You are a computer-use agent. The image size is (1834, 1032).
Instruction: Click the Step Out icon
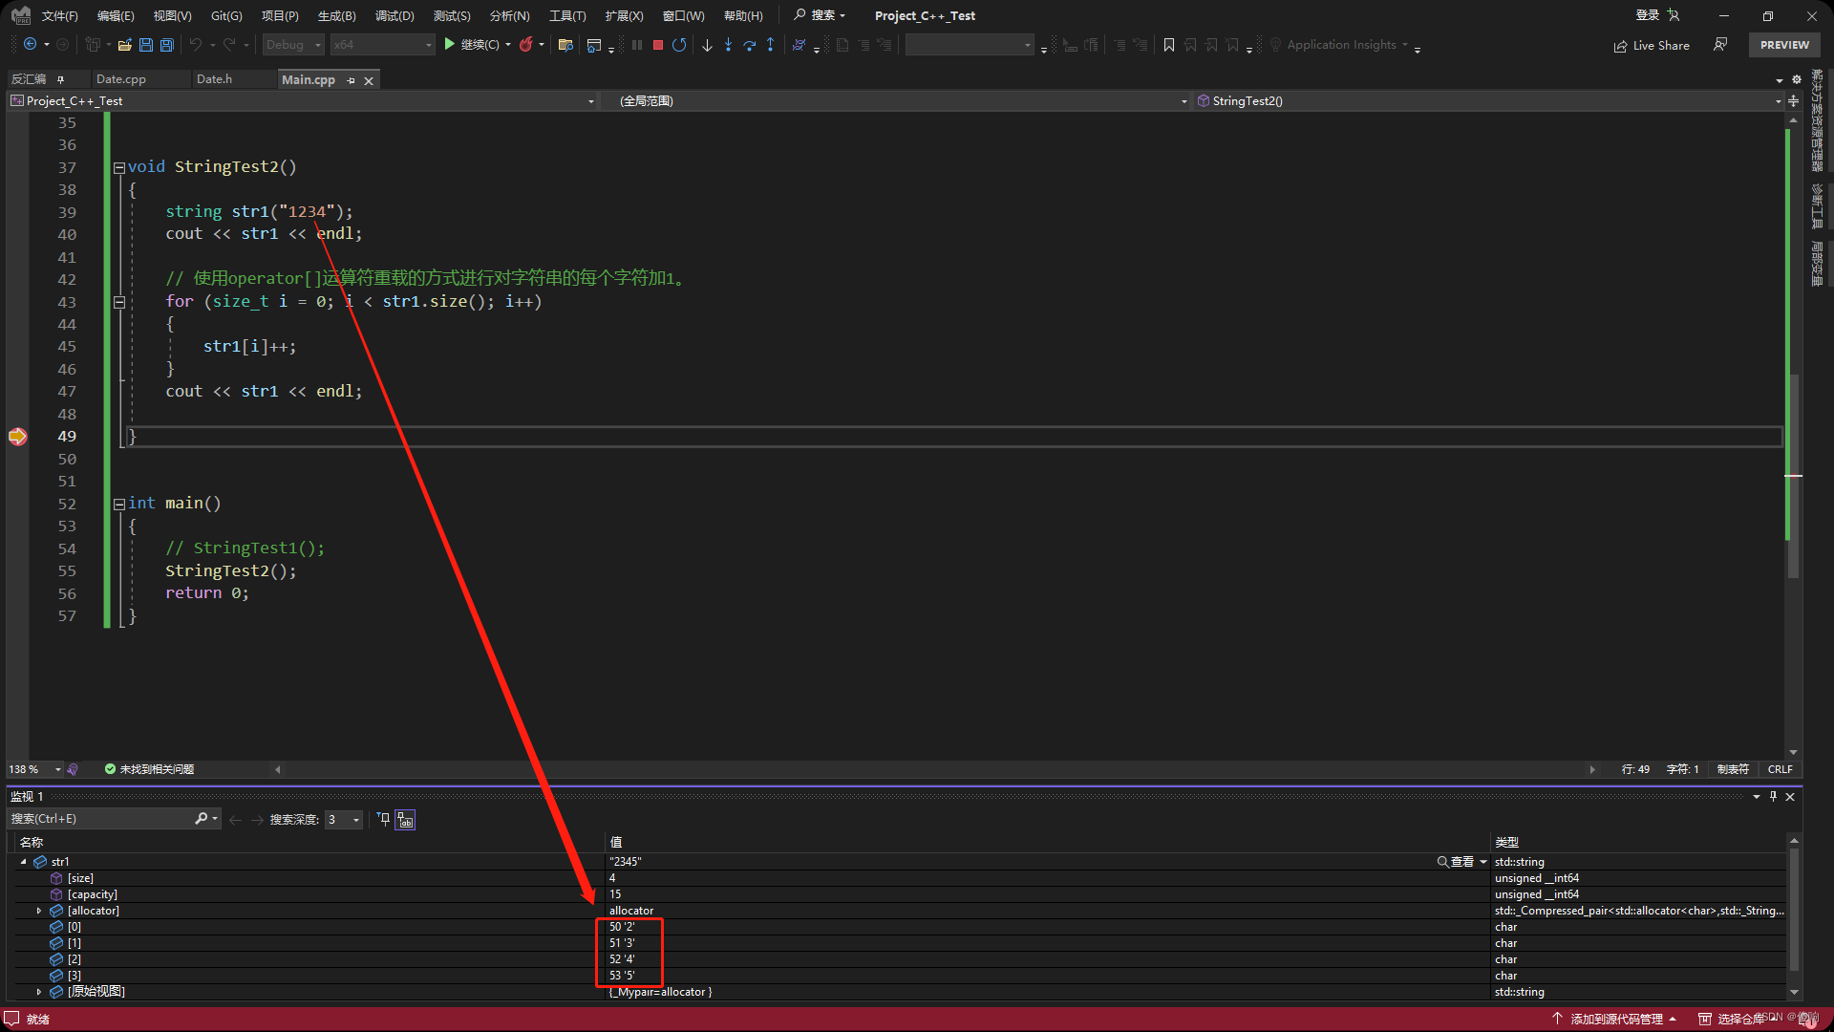[x=771, y=45]
